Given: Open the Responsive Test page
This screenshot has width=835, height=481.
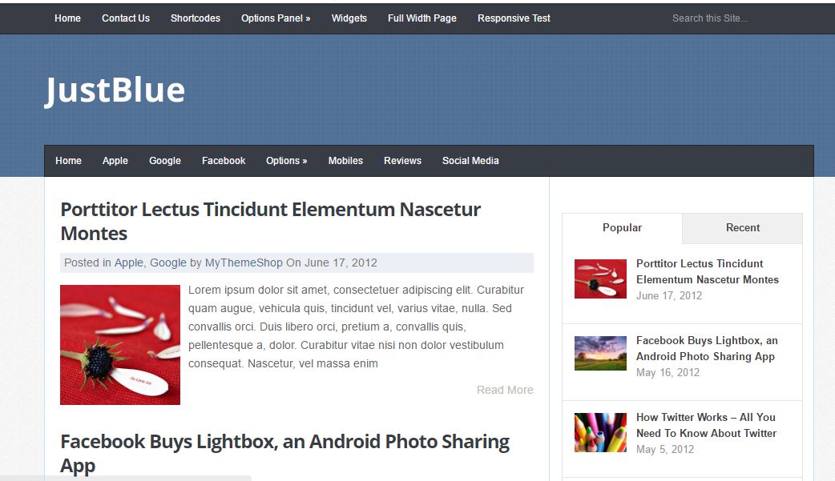Looking at the screenshot, I should 514,18.
